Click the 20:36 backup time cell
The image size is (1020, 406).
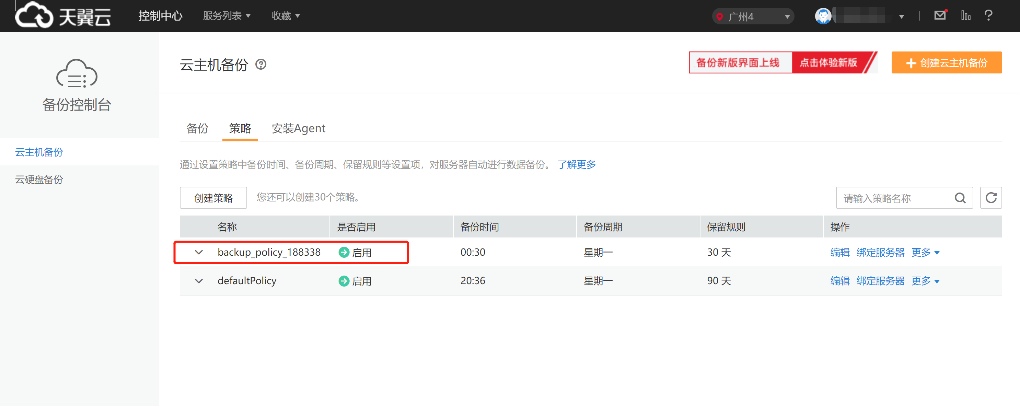473,281
